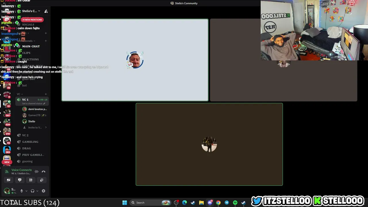Open Discord taskbar icon
368x207 pixels.
210,203
